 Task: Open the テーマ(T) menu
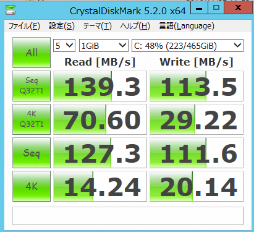(x=97, y=26)
